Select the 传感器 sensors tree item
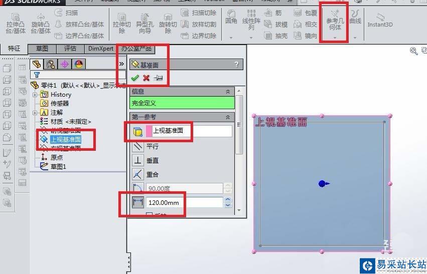Image resolution: width=427 pixels, height=274 pixels. (x=55, y=103)
